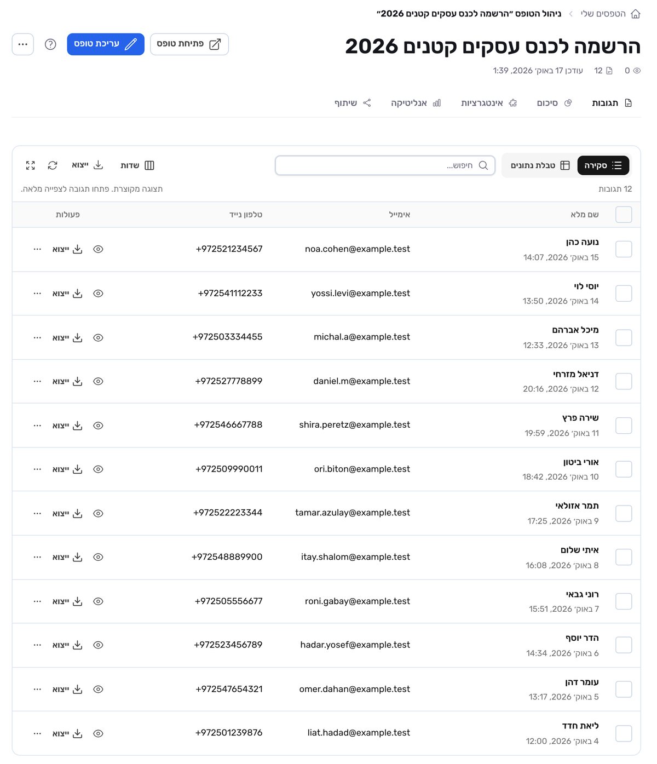Switch to טבלת נתונים data table view
The width and height of the screenshot is (657, 764).
pos(540,165)
